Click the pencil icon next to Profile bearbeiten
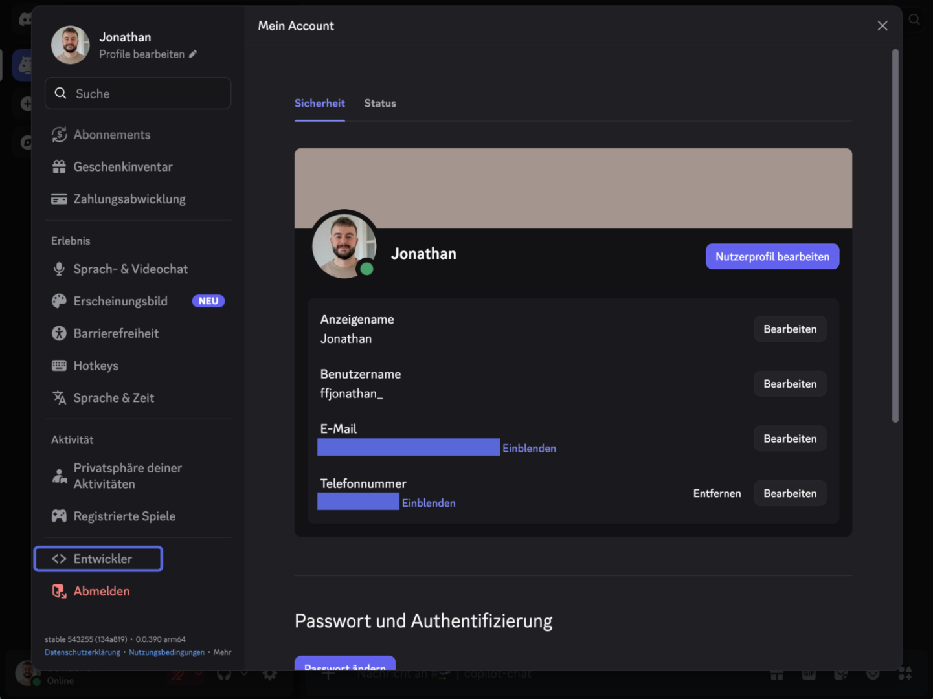 pyautogui.click(x=193, y=54)
